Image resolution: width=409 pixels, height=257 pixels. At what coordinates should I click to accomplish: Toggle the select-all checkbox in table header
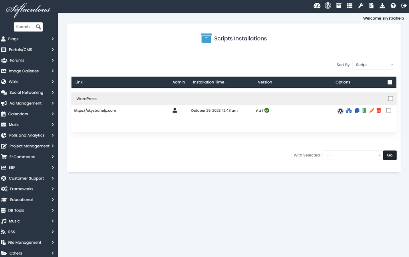pyautogui.click(x=390, y=82)
